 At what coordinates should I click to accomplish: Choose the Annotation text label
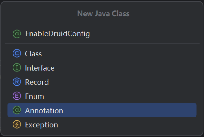44,111
